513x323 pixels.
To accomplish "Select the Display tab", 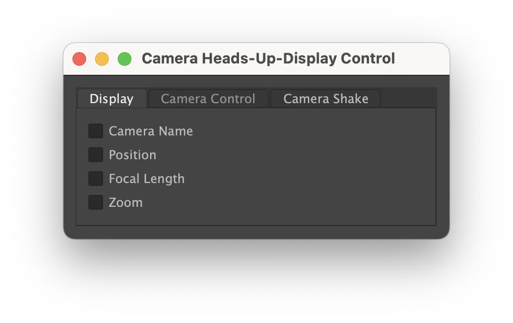I will click(x=112, y=99).
